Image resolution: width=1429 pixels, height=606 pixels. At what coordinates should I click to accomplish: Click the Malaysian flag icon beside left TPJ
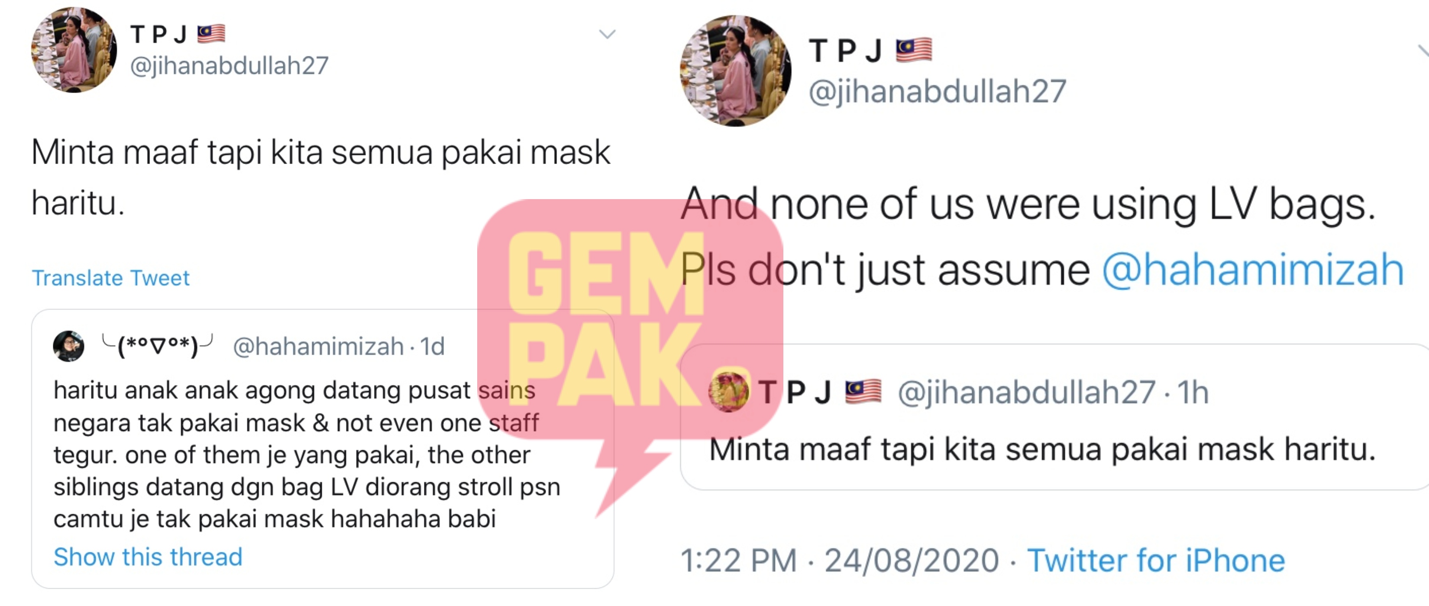pos(211,34)
